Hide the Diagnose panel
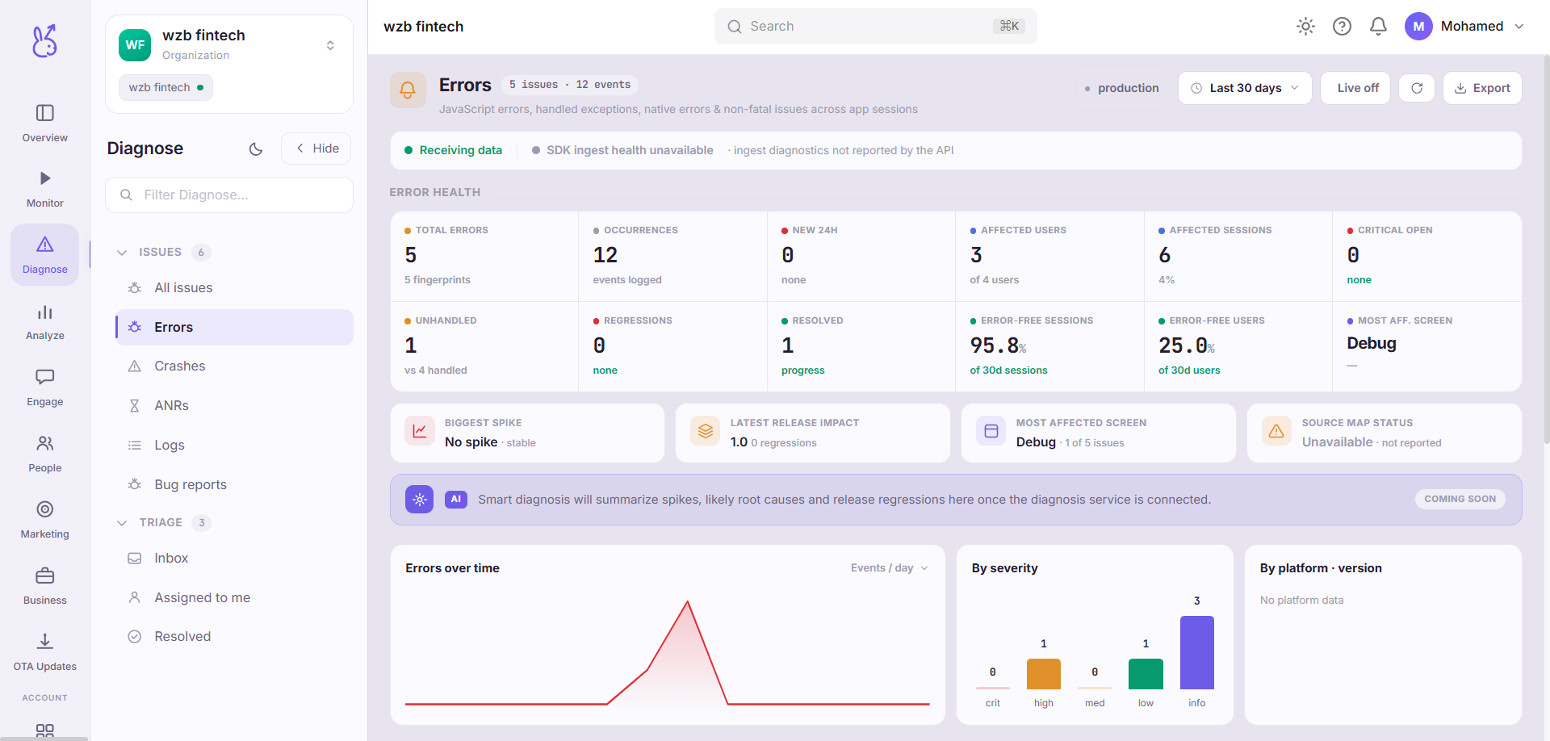The image size is (1550, 741). point(316,149)
